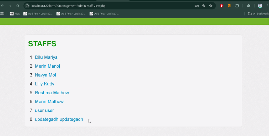Image resolution: width=269 pixels, height=136 pixels.
Task: Open the apps grid icon in bookmarks bar
Action: (2, 14)
